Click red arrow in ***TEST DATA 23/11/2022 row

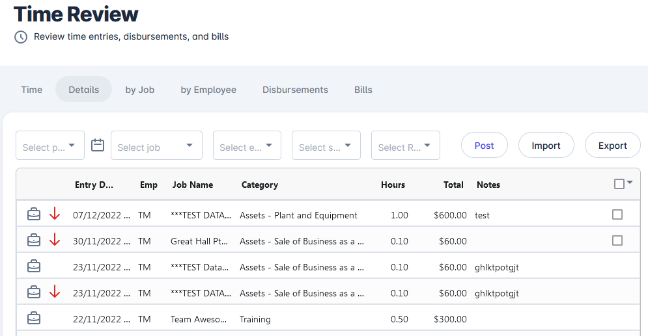55,292
